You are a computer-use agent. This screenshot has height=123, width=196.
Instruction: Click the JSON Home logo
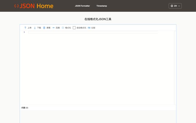coord(34,6)
